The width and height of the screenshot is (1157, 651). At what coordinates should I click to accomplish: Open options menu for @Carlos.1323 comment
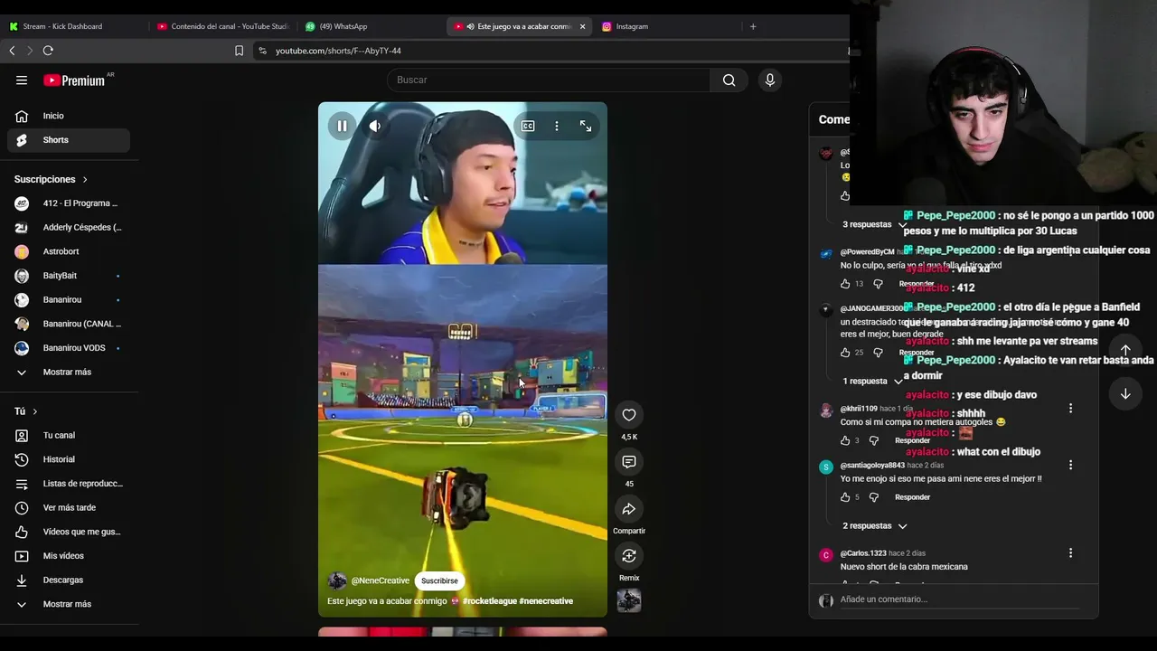pos(1070,552)
